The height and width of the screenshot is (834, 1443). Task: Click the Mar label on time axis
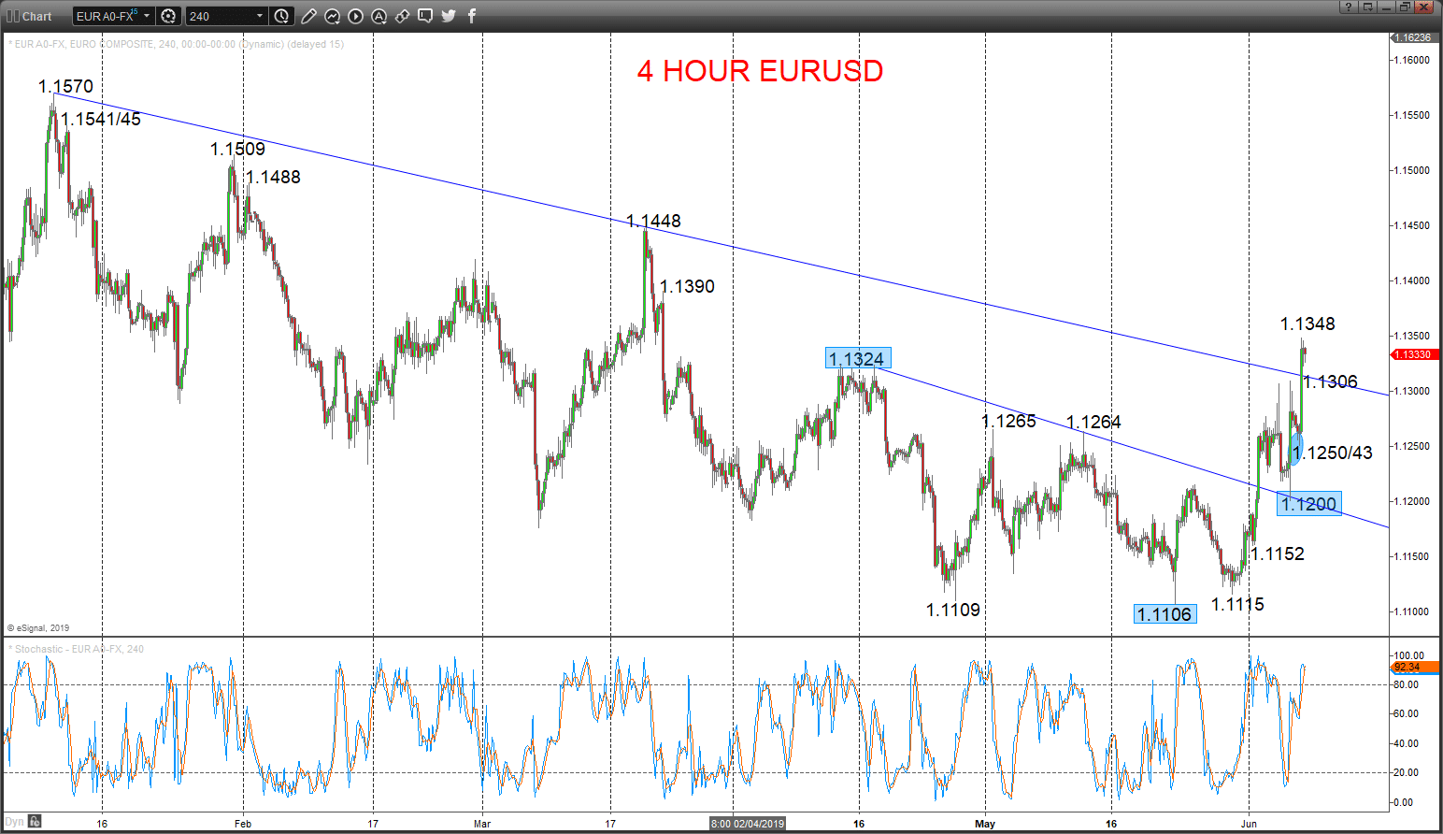482,824
